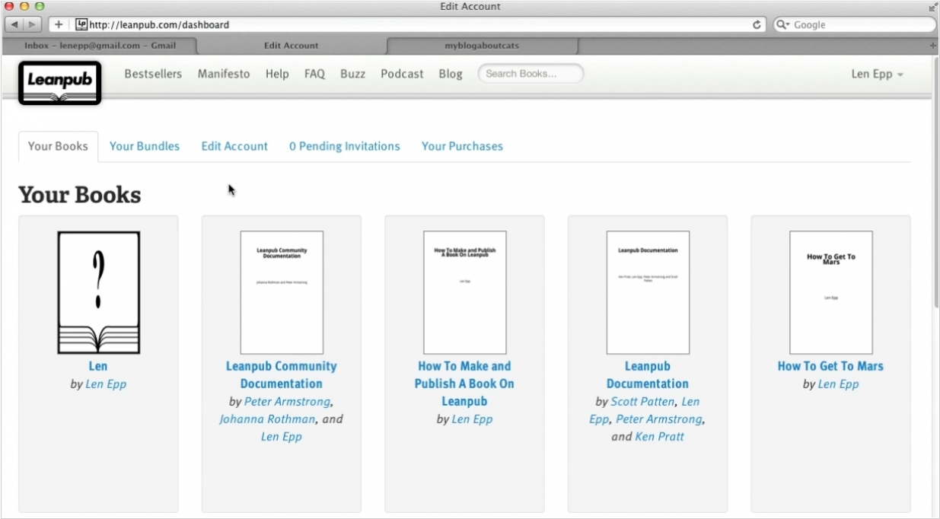
Task: Open the Podcast link
Action: 402,74
